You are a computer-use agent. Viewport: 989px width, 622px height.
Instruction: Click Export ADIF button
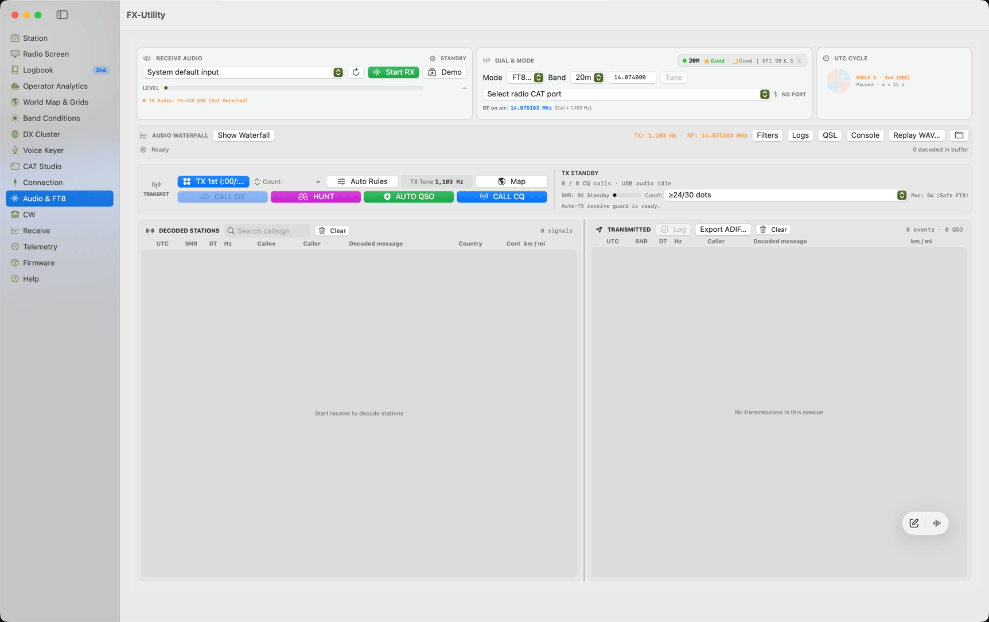[x=723, y=230]
